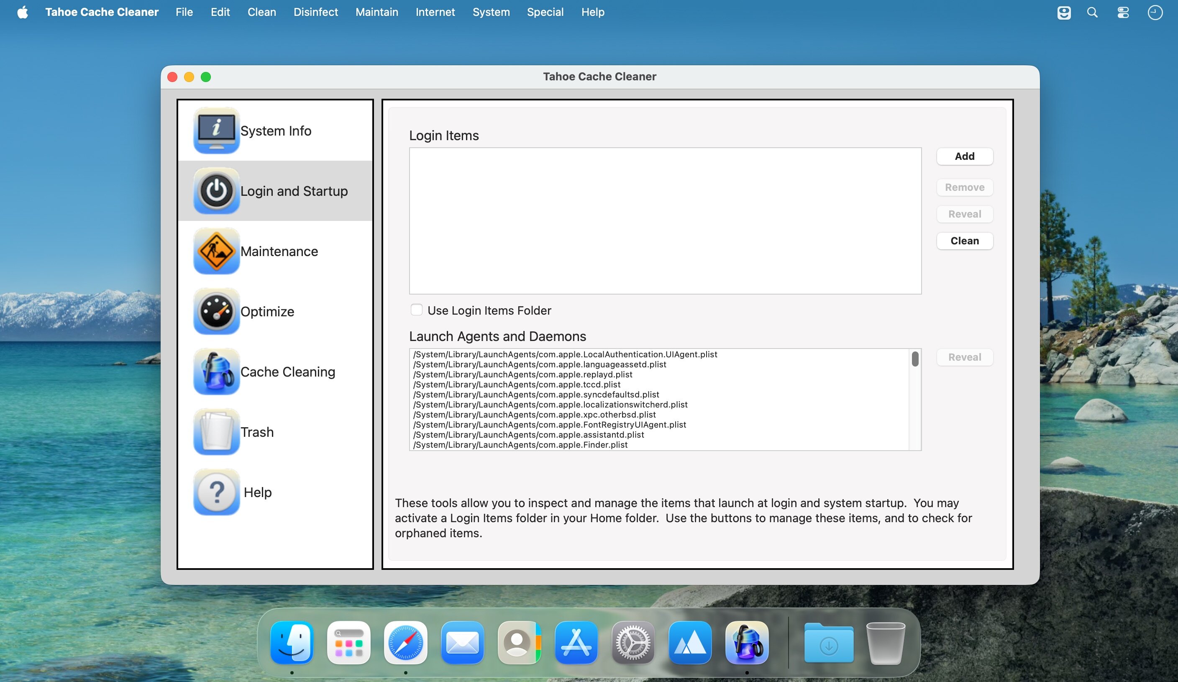Screen dimensions: 1178x682
Task: Open the Downloads folder in the Dock
Action: pos(829,643)
